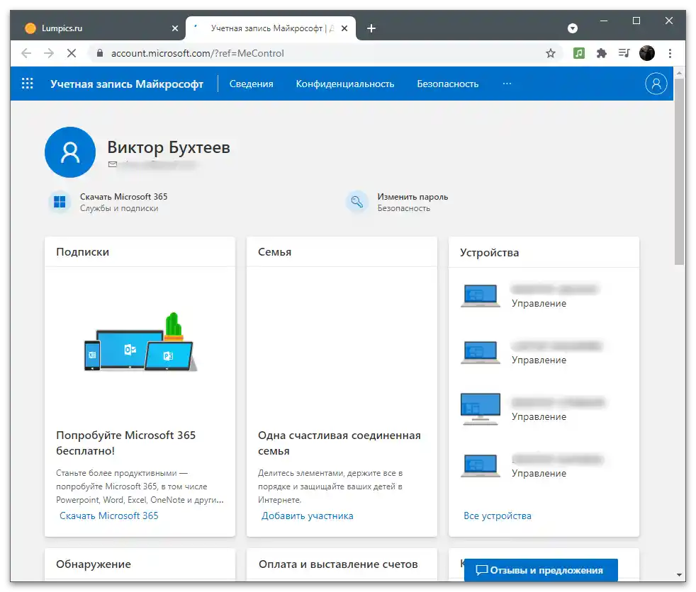Stop page loading with the X button
Screen dimensions: 696x592
pos(72,53)
